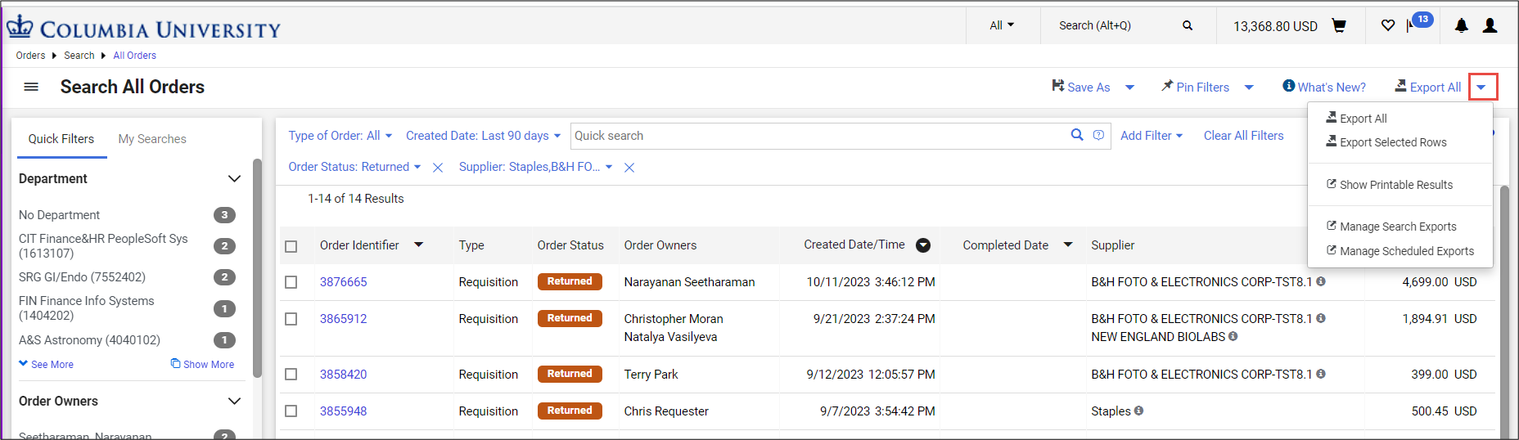Select all orders header checkbox
The height and width of the screenshot is (440, 1519).
291,246
